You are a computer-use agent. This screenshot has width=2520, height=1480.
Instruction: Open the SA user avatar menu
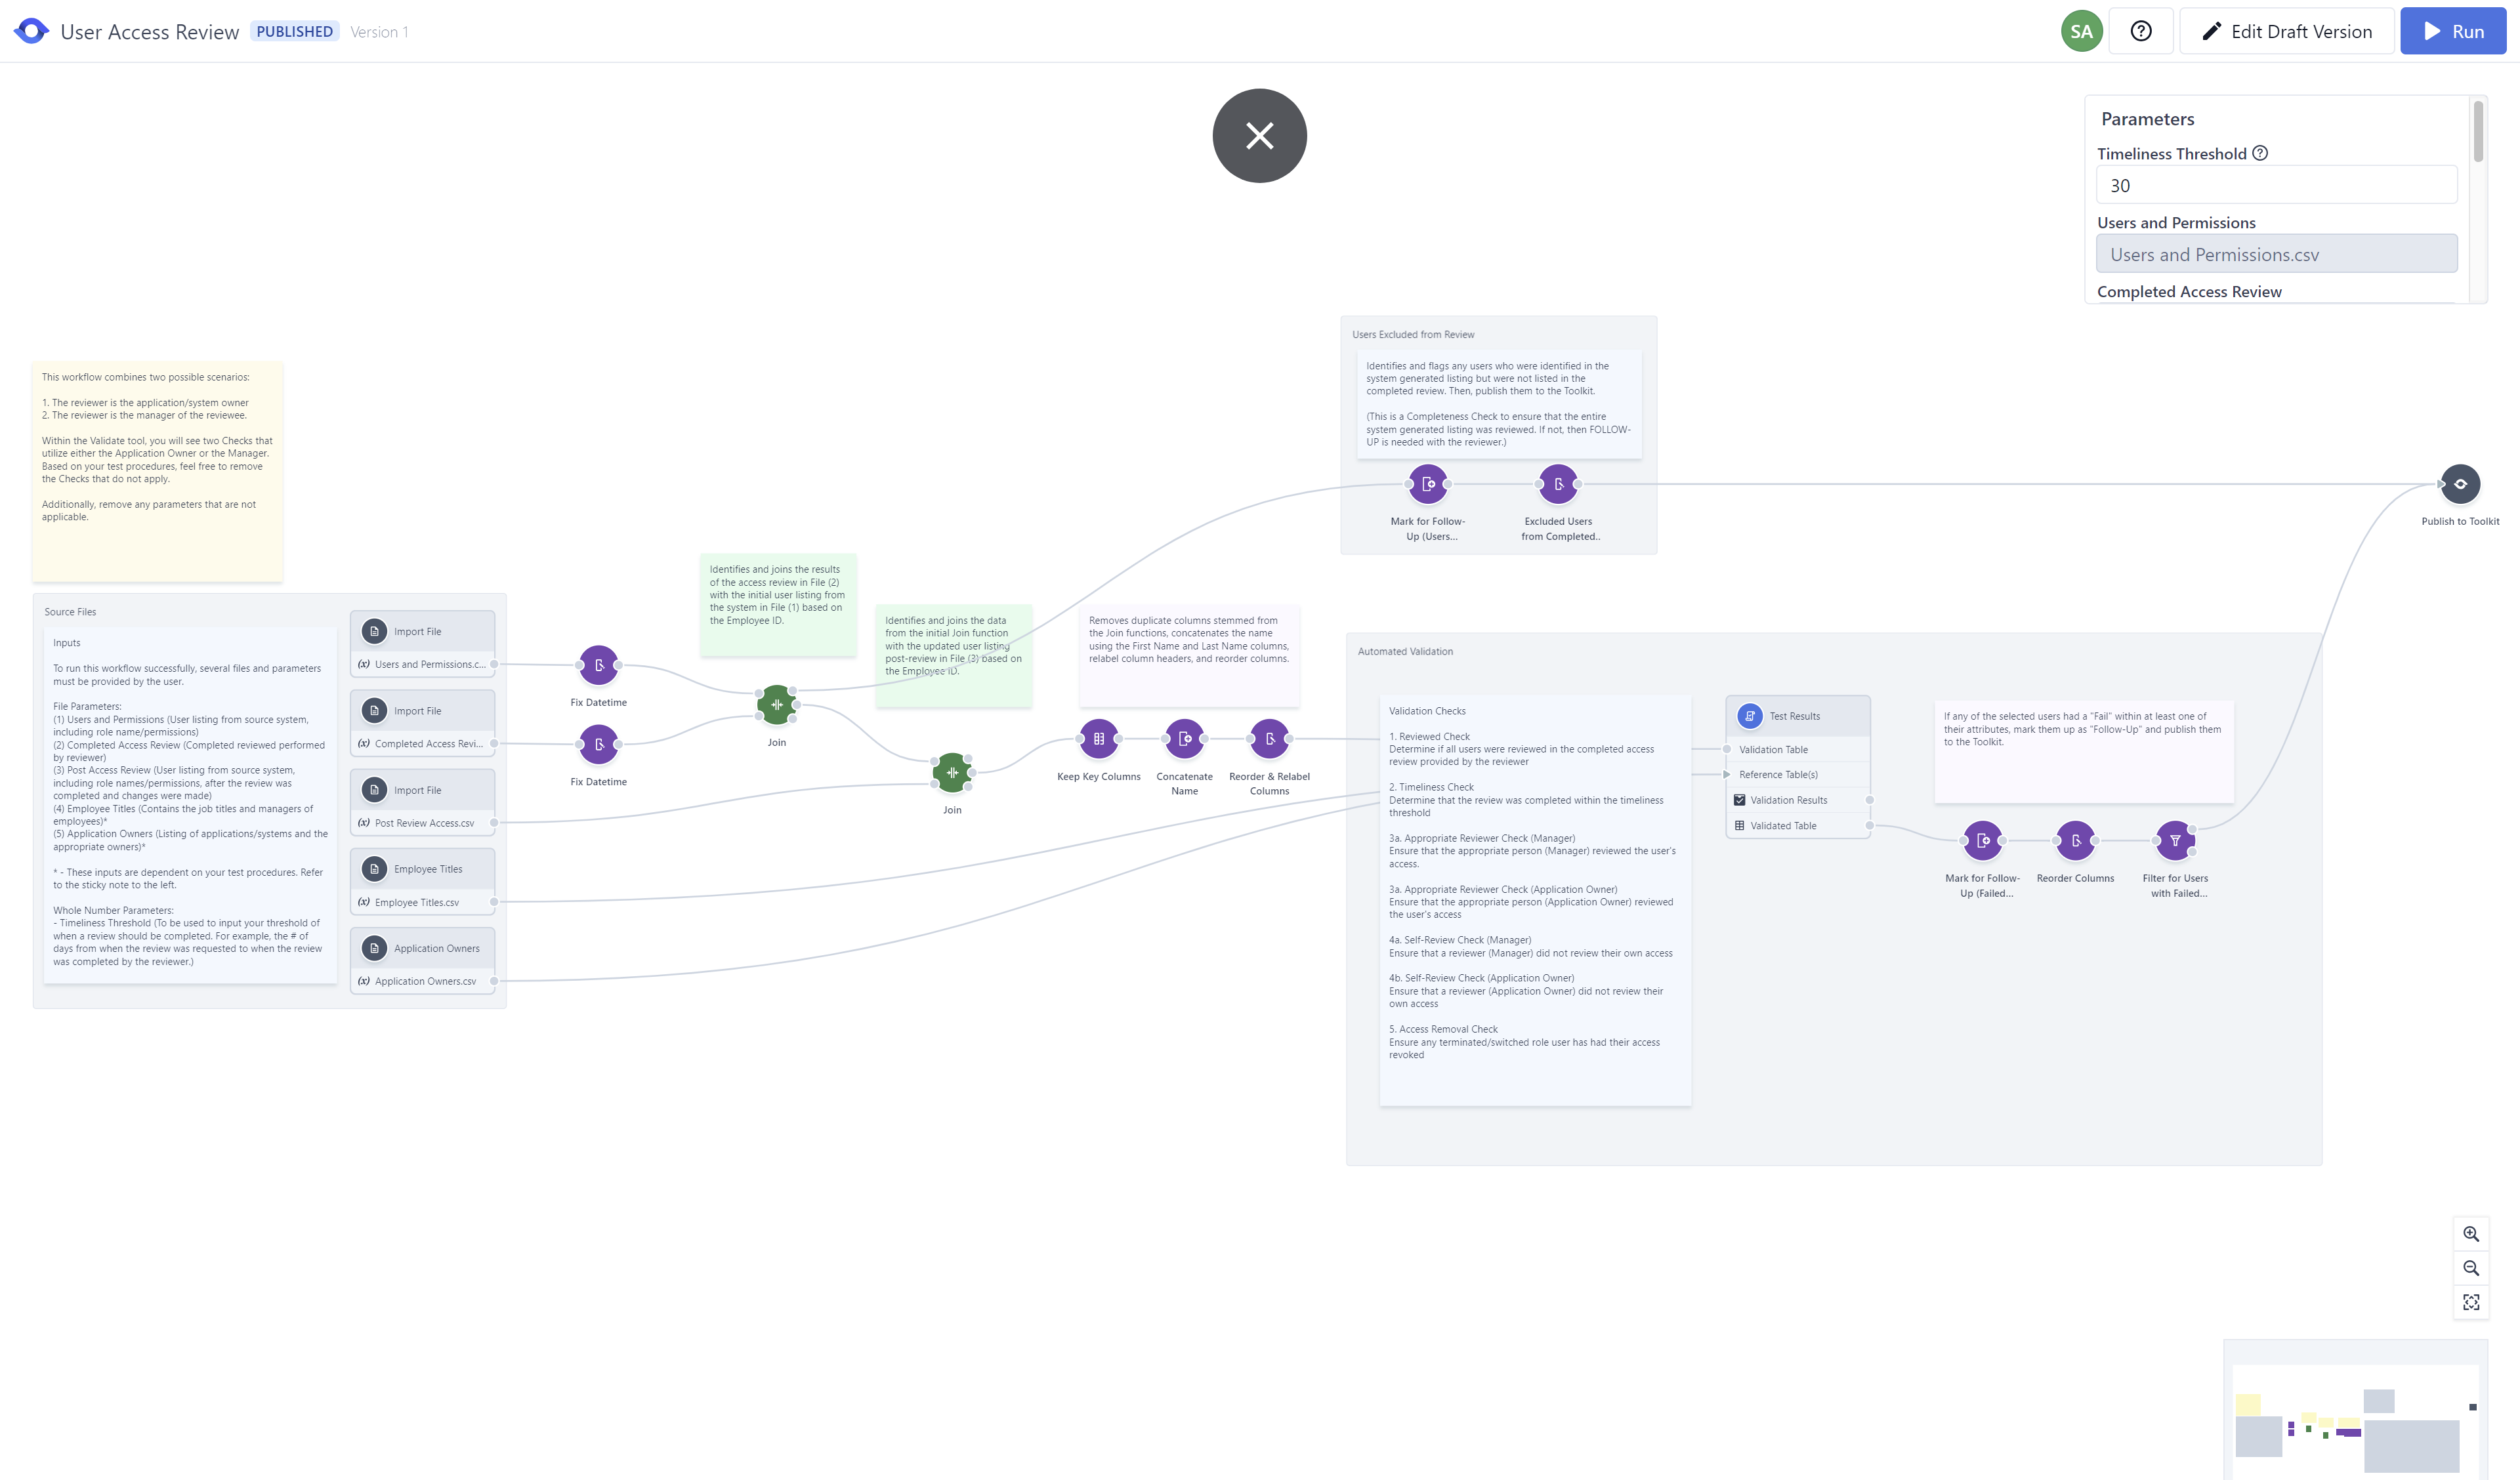coord(2081,31)
